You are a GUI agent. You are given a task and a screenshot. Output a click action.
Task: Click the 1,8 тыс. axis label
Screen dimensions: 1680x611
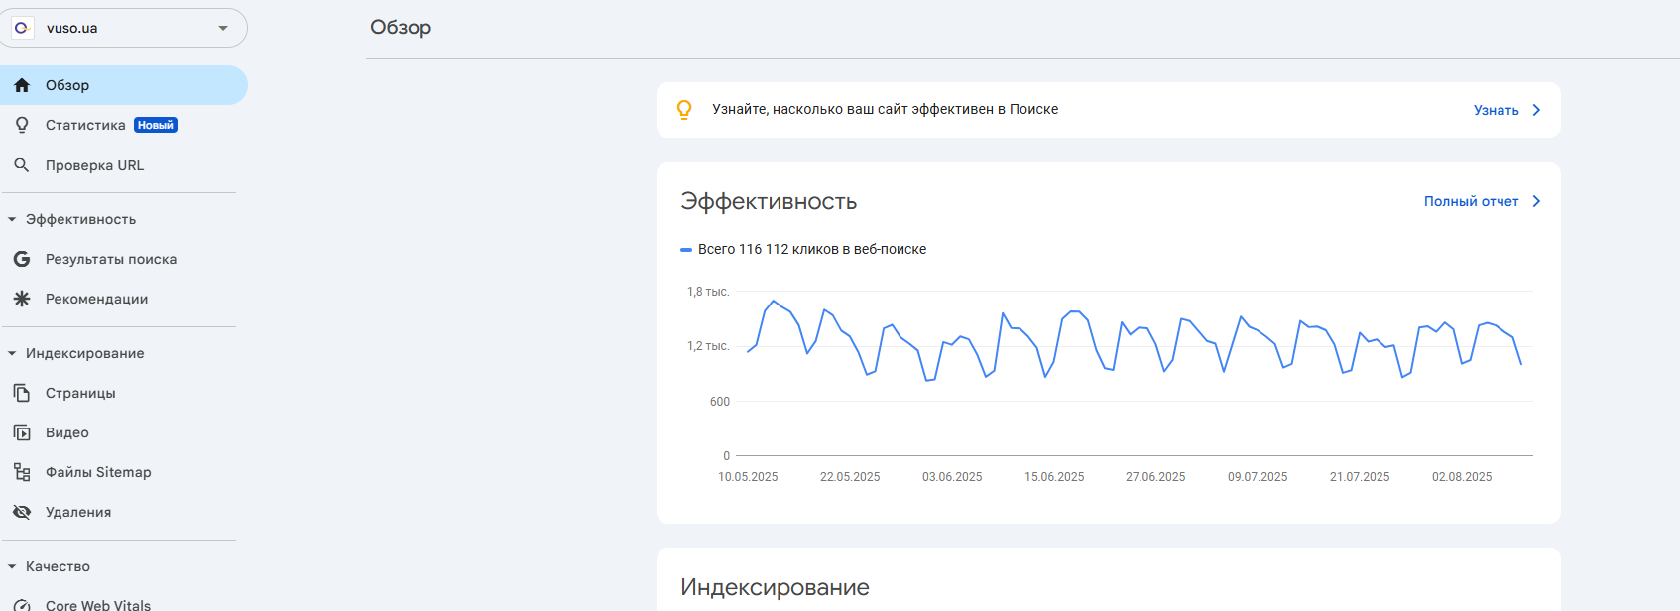coord(708,292)
